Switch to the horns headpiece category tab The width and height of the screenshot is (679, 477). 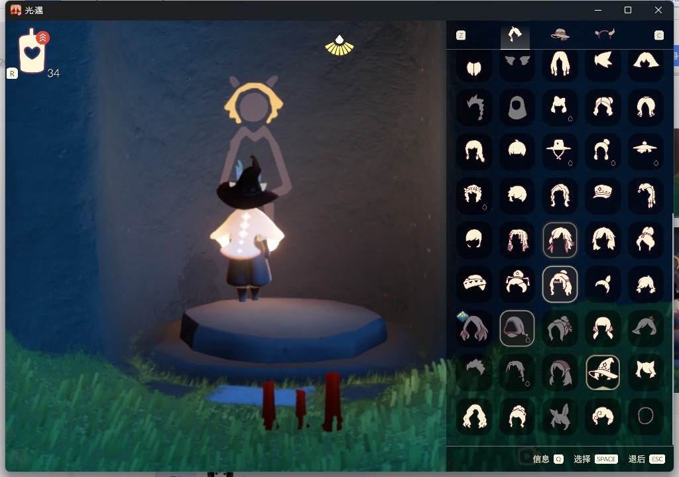[x=604, y=34]
